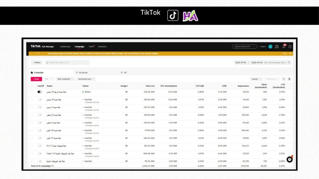Click the info icon beside Total of 14 campaigns
The image size is (319, 179).
pyautogui.click(x=53, y=166)
